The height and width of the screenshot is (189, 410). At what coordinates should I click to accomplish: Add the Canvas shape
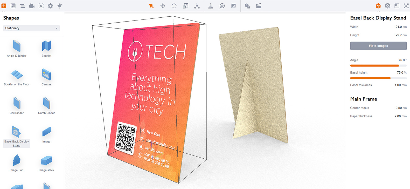46,77
